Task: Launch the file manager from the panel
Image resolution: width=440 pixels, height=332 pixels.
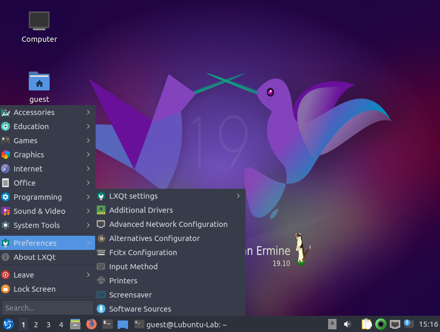Action: click(75, 324)
